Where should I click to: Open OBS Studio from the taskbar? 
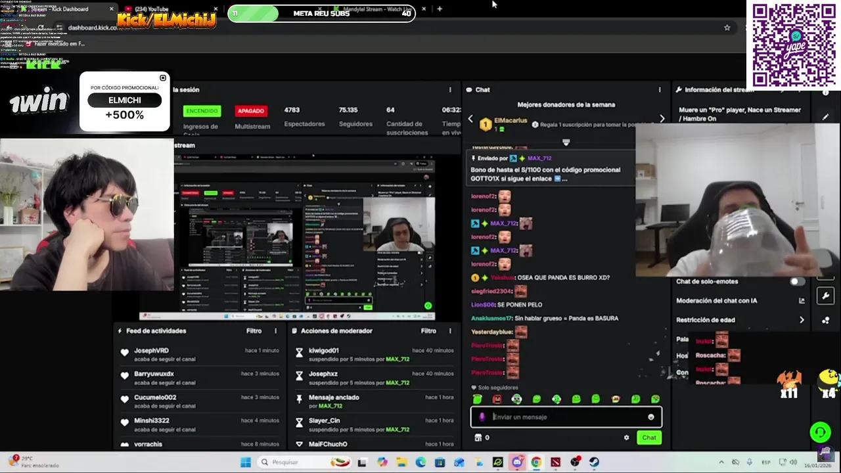pyautogui.click(x=575, y=462)
